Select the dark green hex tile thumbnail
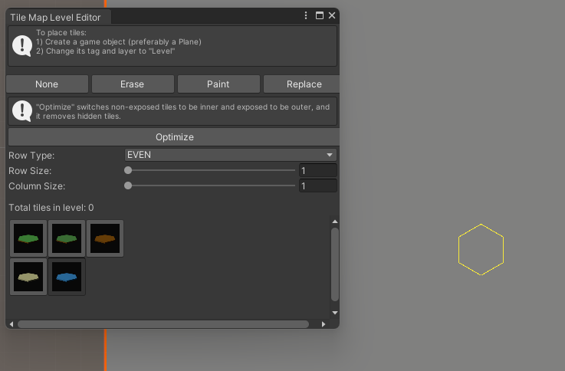 67,238
